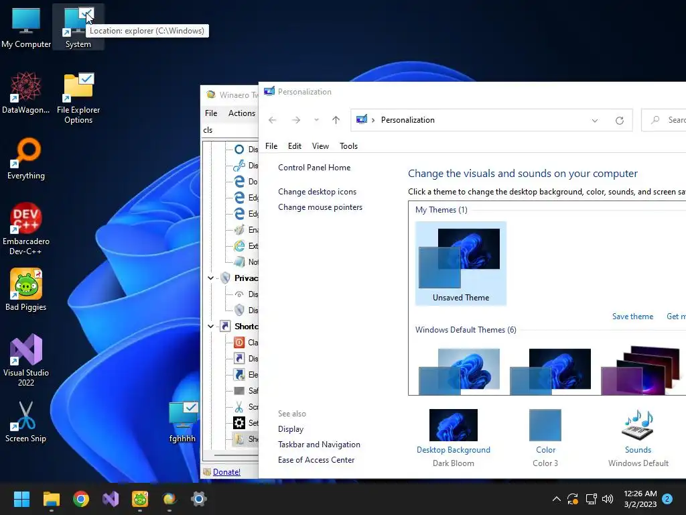Screen dimensions: 686x515
Task: Click the Donate! link in Winaero
Action: click(226, 472)
